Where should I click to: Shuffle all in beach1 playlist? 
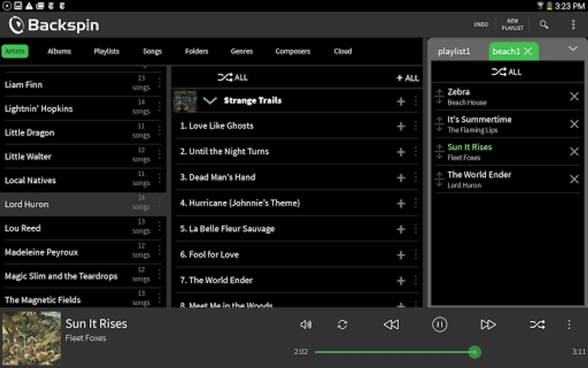click(x=507, y=72)
